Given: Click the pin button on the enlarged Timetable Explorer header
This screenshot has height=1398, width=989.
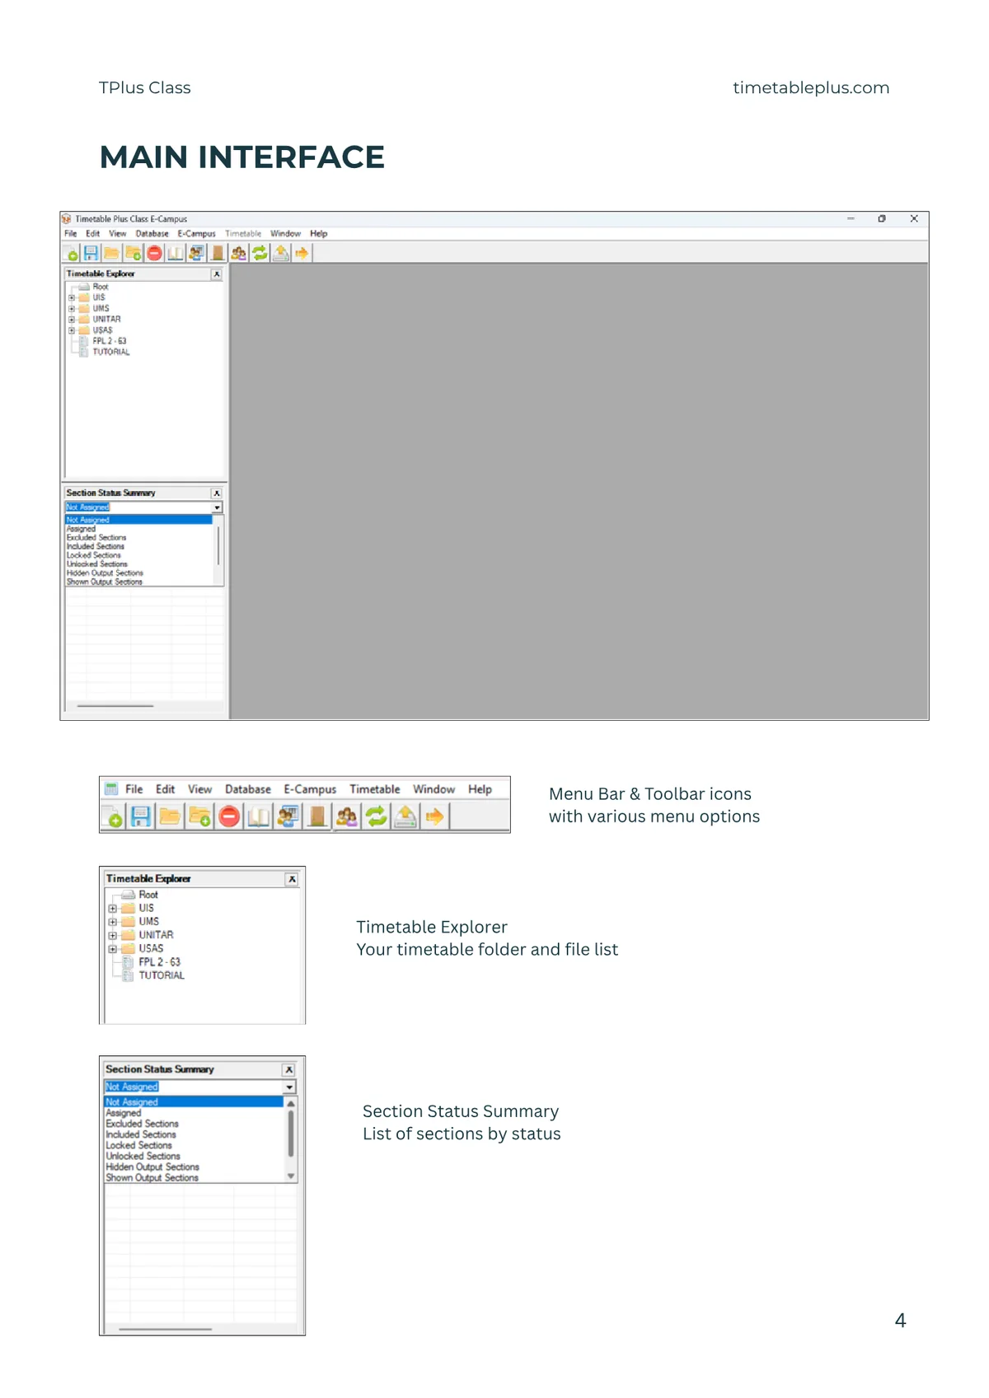Looking at the screenshot, I should pos(292,879).
